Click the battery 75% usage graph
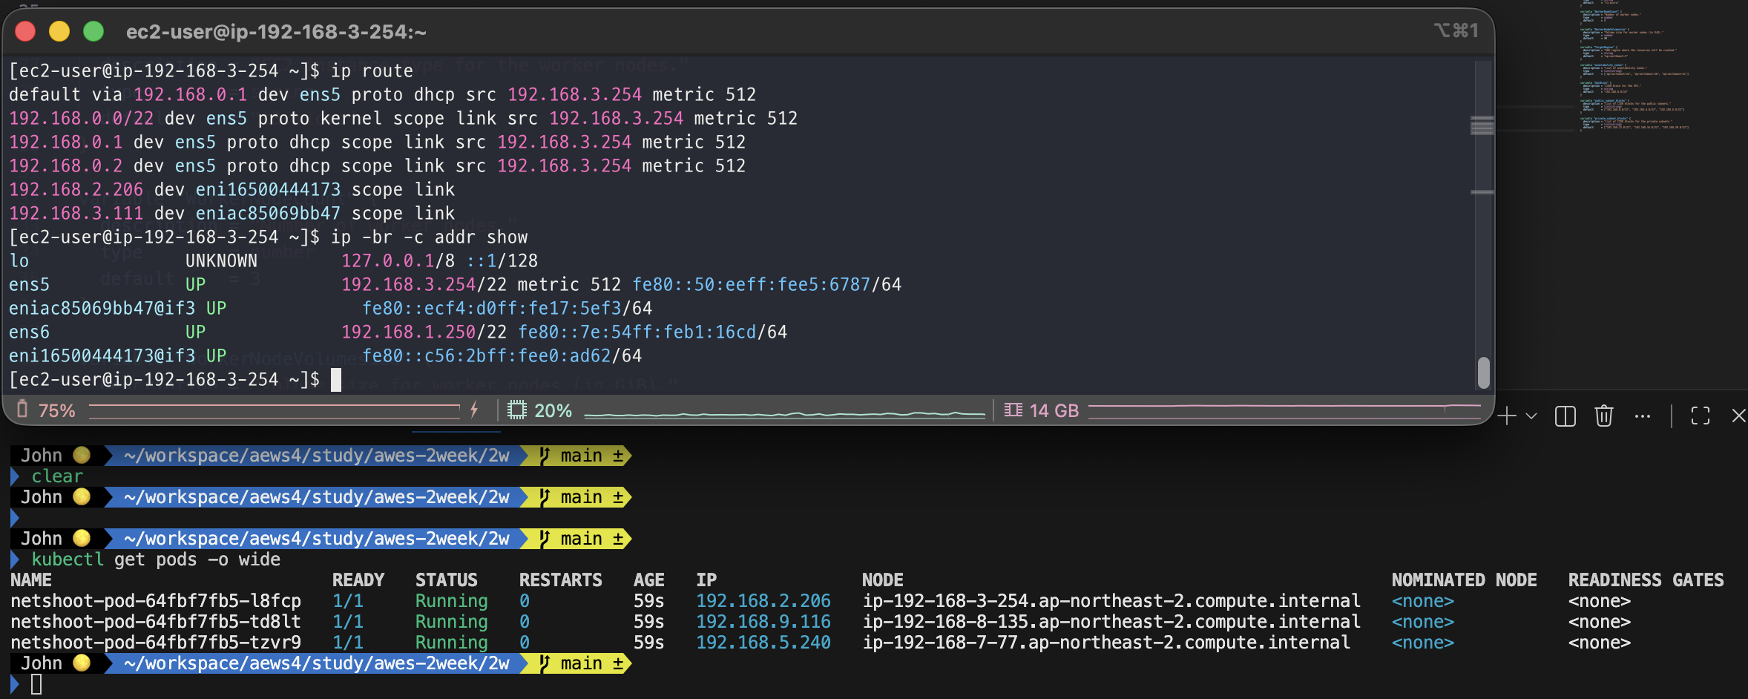This screenshot has width=1748, height=699. [274, 410]
